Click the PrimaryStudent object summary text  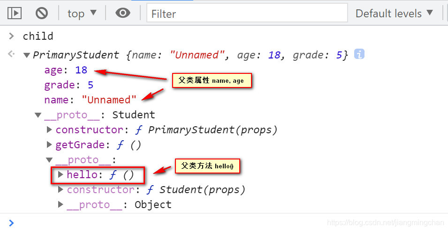point(190,55)
